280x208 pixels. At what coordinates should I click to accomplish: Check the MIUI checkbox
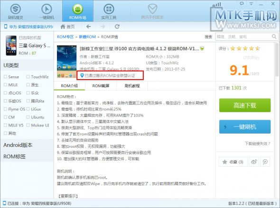5,85
